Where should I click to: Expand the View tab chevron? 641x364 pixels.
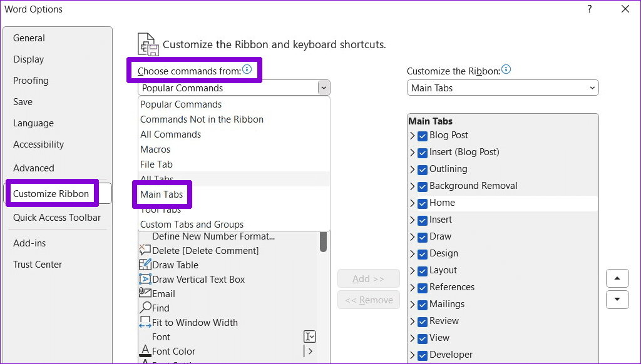(x=413, y=338)
